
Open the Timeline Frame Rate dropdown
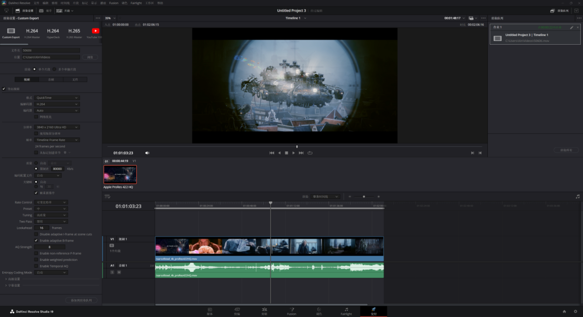coord(57,140)
